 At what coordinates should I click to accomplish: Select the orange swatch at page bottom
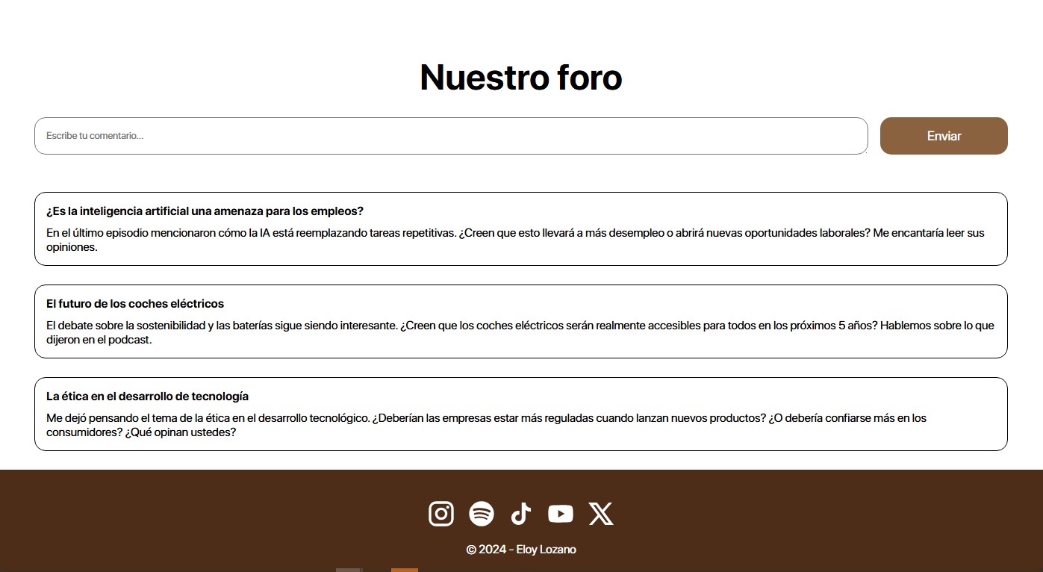coord(404,570)
